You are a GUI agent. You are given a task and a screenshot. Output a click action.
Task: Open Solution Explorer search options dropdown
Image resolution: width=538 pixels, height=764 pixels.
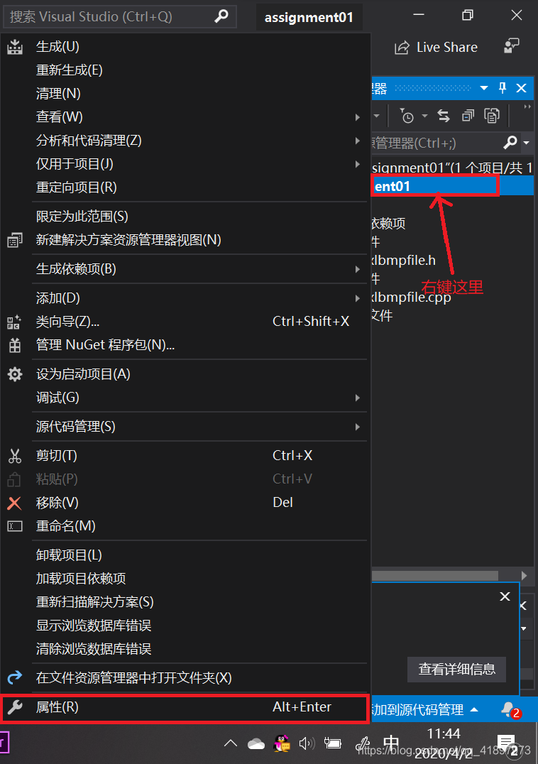[527, 143]
